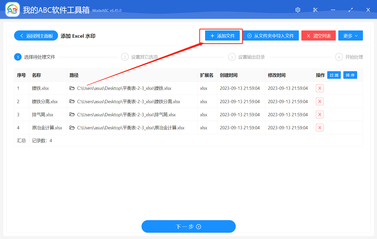Open settings via the gear icon
Screen dimensions: 377x239
[x=298, y=10]
